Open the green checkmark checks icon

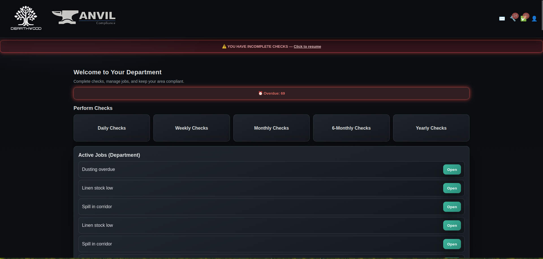523,19
